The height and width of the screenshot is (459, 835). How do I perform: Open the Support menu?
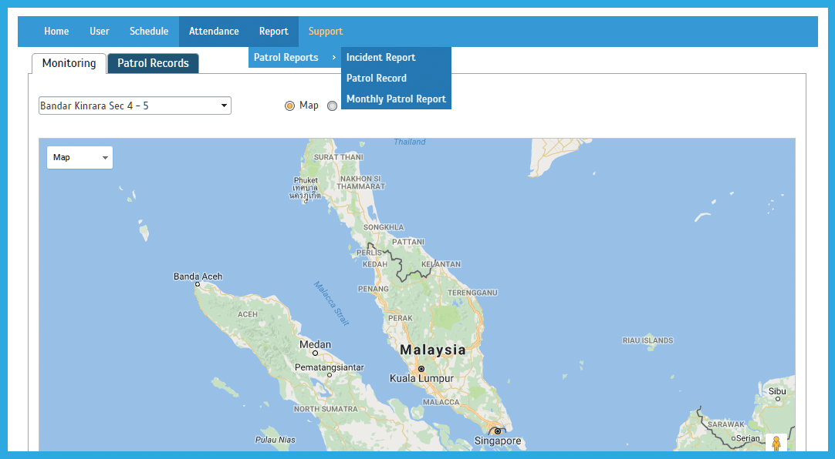pyautogui.click(x=326, y=32)
